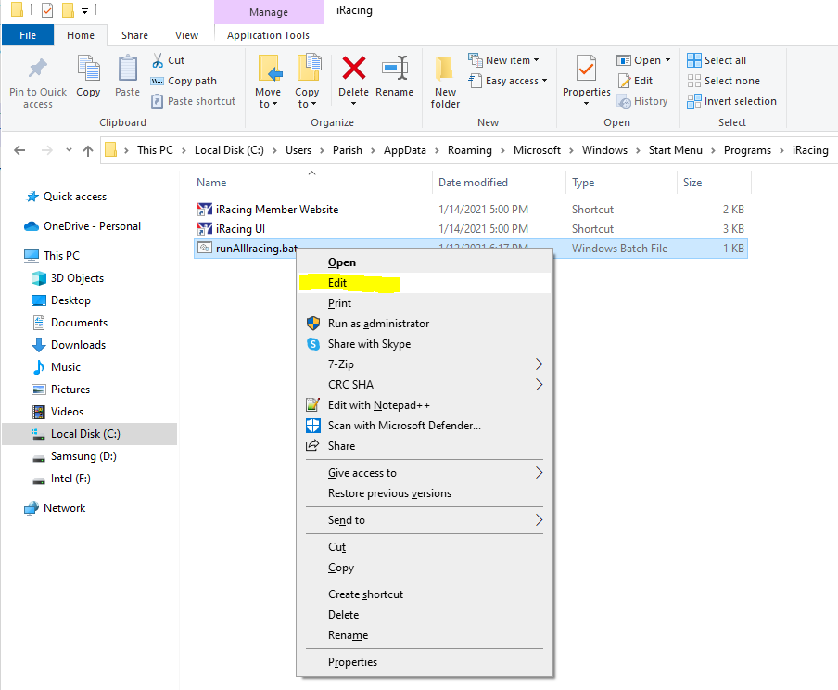Click the Rename ribbon button
This screenshot has height=690, width=838.
tap(394, 76)
